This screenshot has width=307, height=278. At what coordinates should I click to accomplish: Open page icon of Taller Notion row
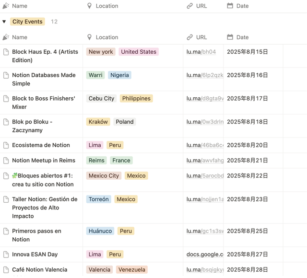click(x=6, y=199)
